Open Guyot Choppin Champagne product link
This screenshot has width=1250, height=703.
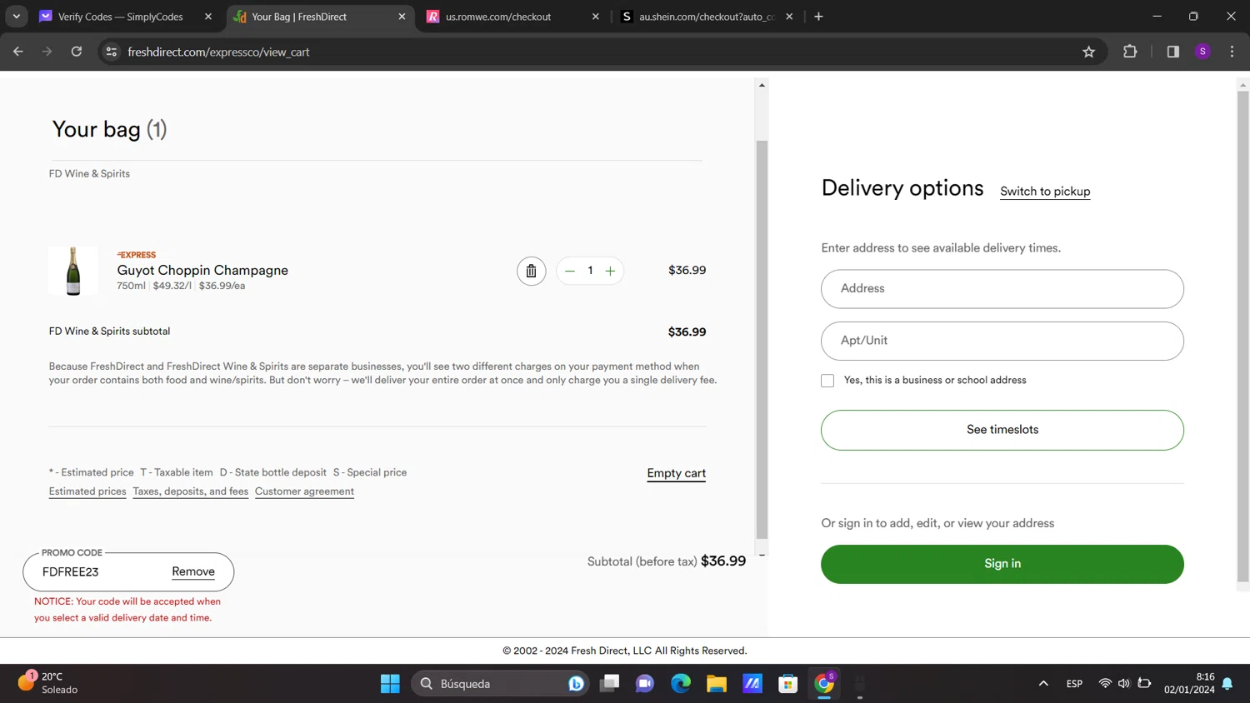(202, 270)
